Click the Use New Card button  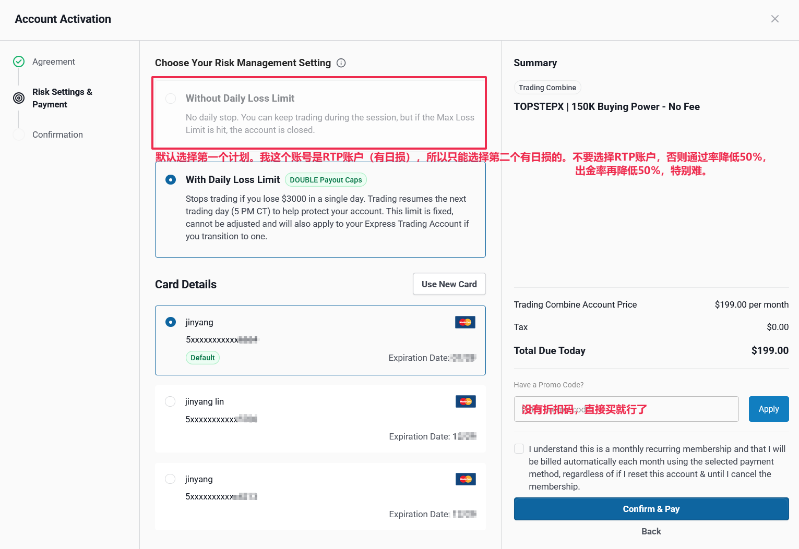click(449, 284)
